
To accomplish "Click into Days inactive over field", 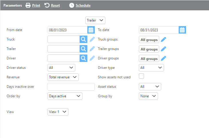I will 71,87.
